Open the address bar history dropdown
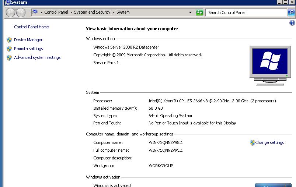The width and height of the screenshot is (296, 187). tap(190, 13)
